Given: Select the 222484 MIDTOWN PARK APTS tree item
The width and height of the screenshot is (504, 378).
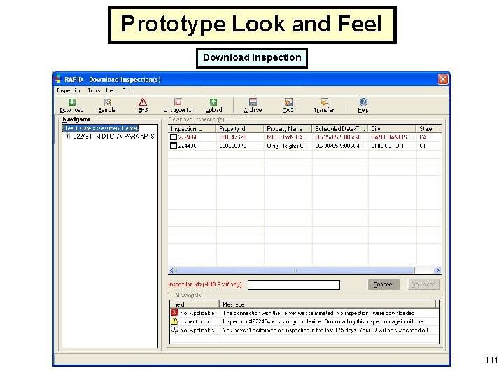Looking at the screenshot, I should (x=114, y=136).
